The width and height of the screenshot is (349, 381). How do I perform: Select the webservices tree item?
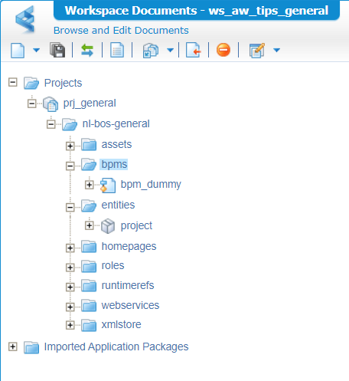pos(130,305)
